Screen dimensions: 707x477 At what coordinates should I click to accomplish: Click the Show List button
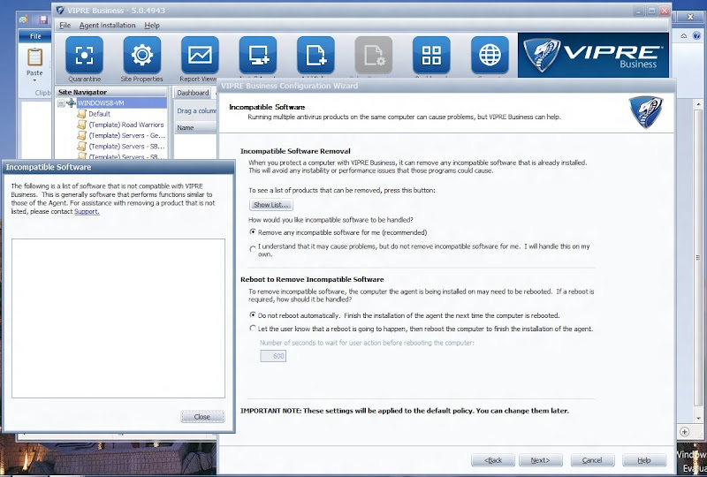coord(271,205)
